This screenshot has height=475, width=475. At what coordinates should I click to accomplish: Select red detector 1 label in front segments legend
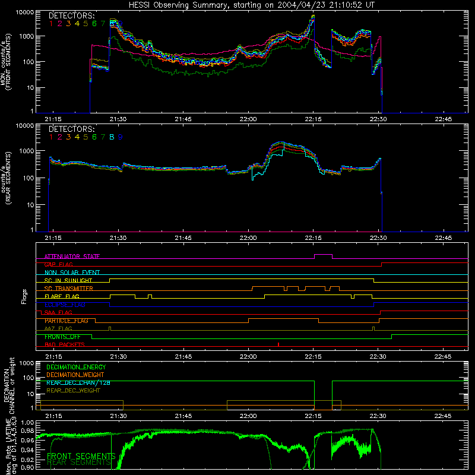(x=51, y=24)
